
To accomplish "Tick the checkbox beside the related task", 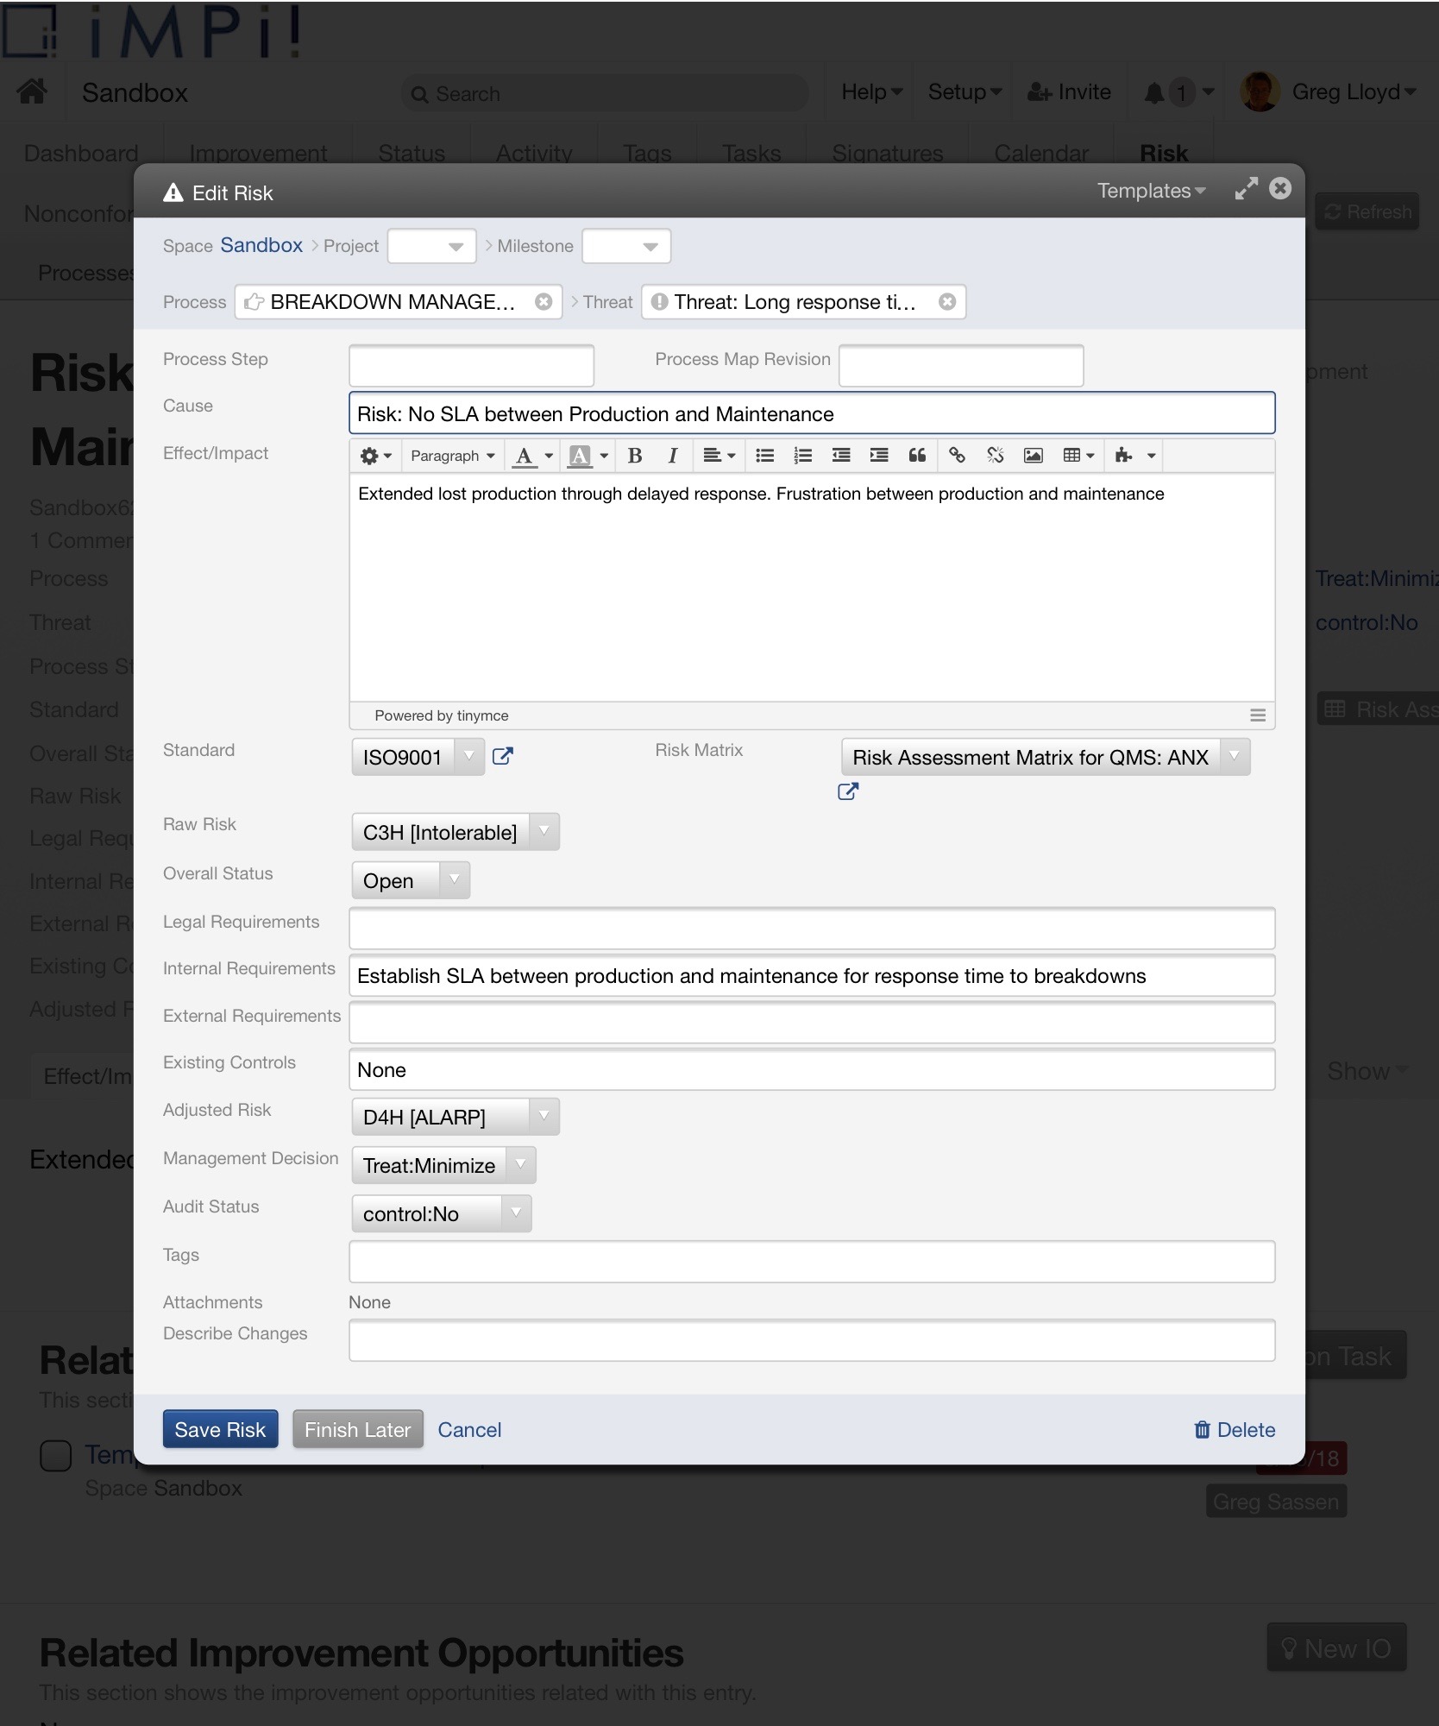I will point(56,1455).
